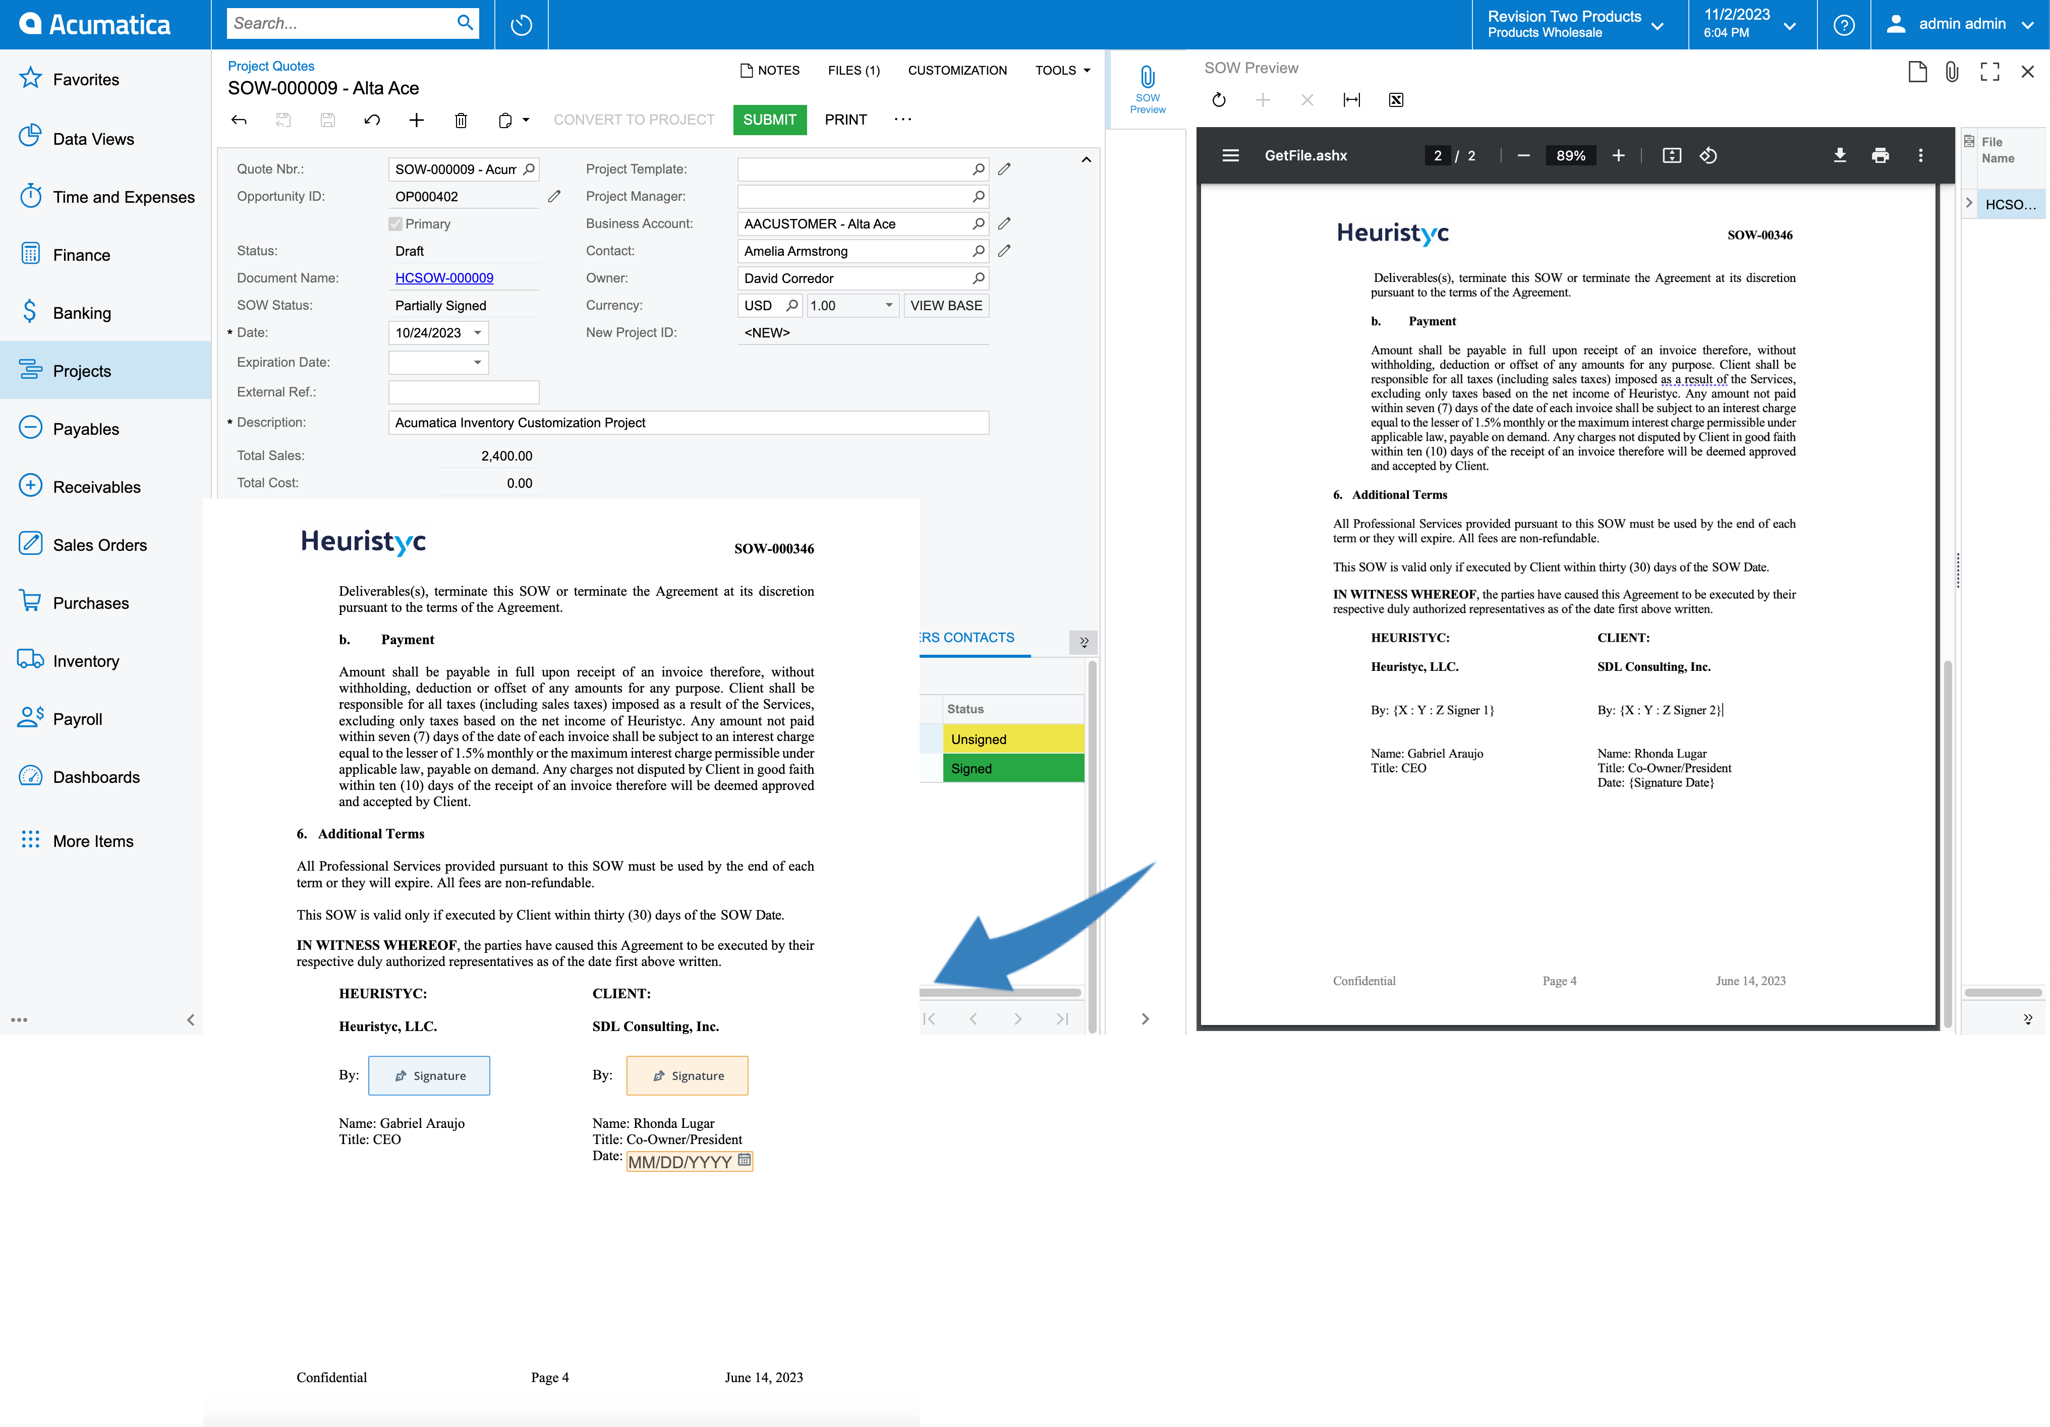Image resolution: width=2050 pixels, height=1427 pixels.
Task: Click the green SUBMIT button
Action: [x=770, y=120]
